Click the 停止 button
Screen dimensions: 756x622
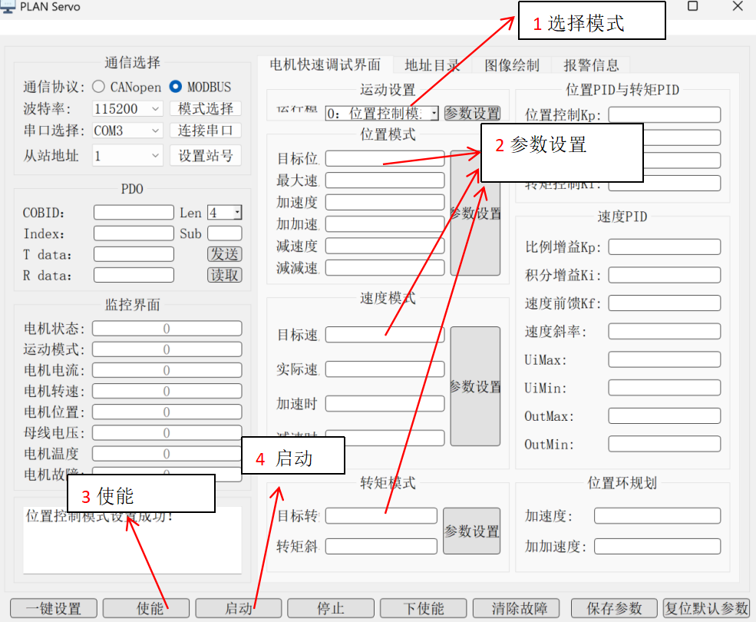pos(331,608)
